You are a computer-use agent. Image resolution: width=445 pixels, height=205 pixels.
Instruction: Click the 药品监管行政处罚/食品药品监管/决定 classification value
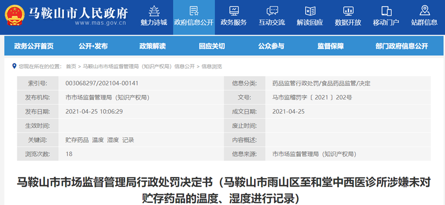[x=322, y=83]
